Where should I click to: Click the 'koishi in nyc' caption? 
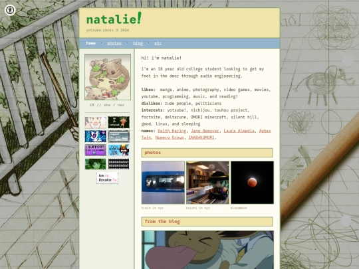(x=198, y=208)
